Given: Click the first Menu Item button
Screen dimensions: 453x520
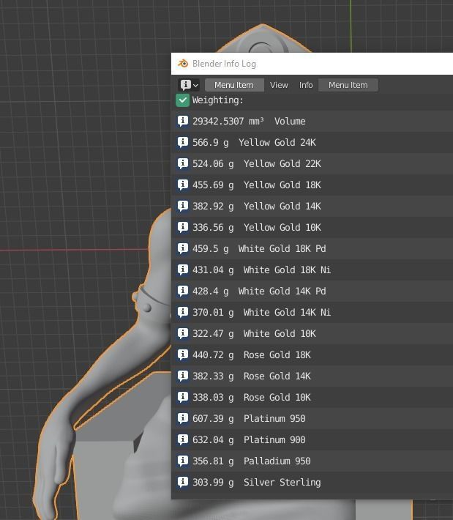Looking at the screenshot, I should click(x=234, y=85).
